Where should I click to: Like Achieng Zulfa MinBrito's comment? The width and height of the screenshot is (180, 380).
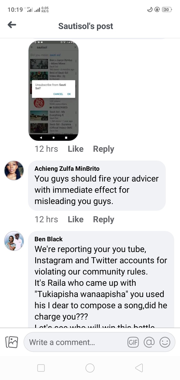point(75,219)
